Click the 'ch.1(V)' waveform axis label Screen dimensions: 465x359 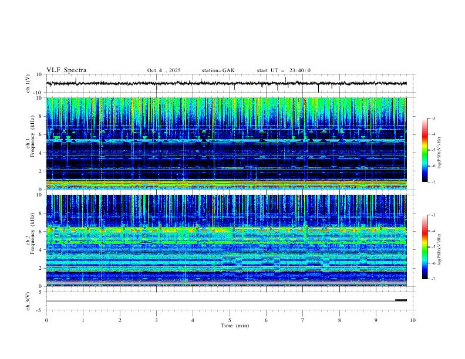click(28, 83)
